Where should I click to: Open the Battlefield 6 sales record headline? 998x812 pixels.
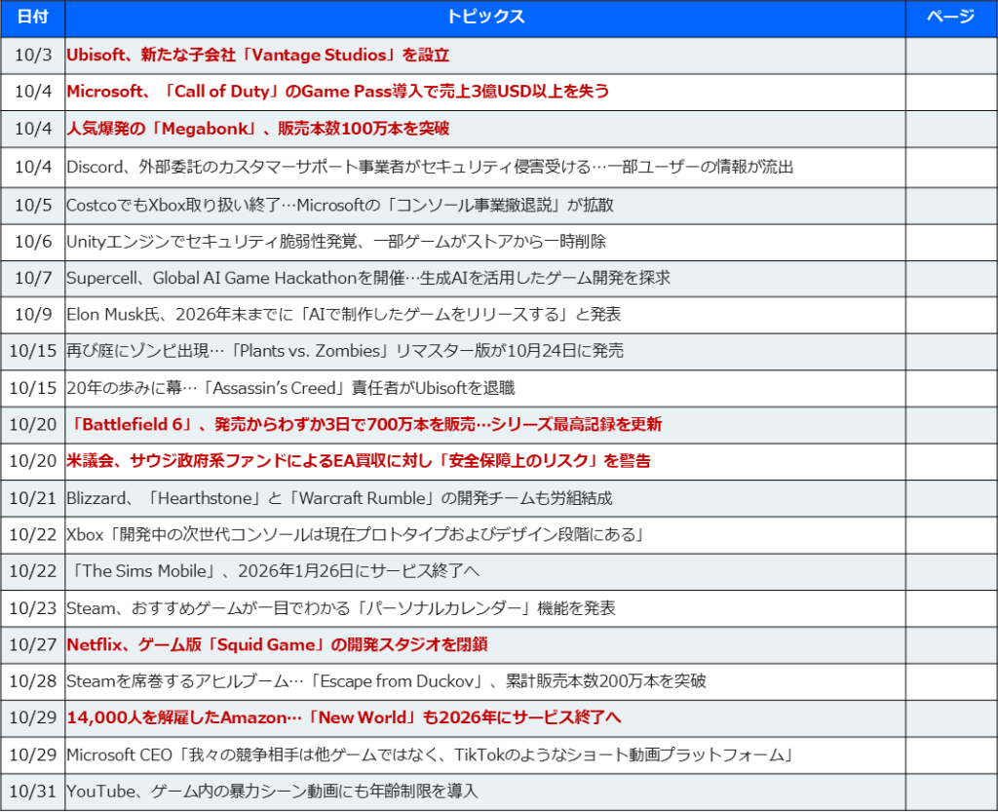click(x=364, y=424)
